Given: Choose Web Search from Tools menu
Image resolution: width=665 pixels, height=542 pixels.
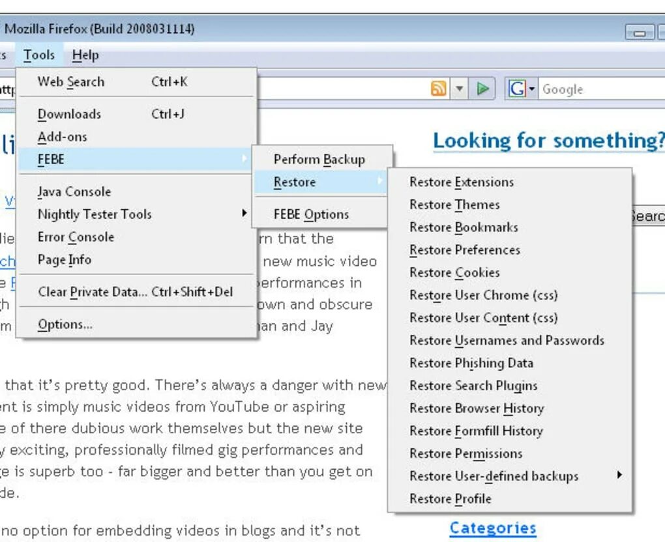Looking at the screenshot, I should pyautogui.click(x=136, y=82).
